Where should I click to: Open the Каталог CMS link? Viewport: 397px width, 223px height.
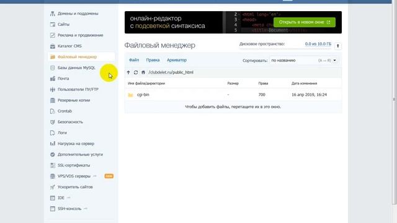coord(69,46)
